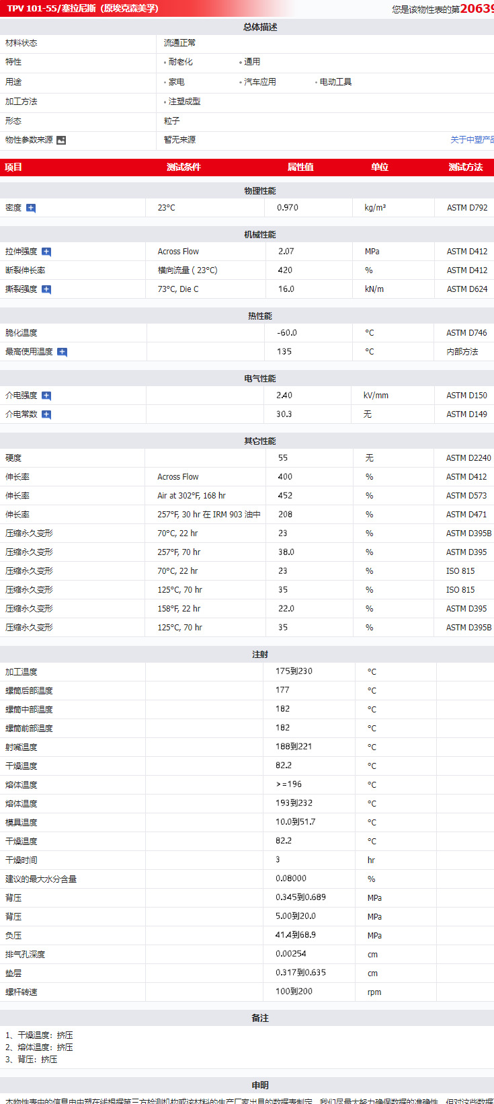Click the ASTM D792 test method cell

click(x=467, y=208)
